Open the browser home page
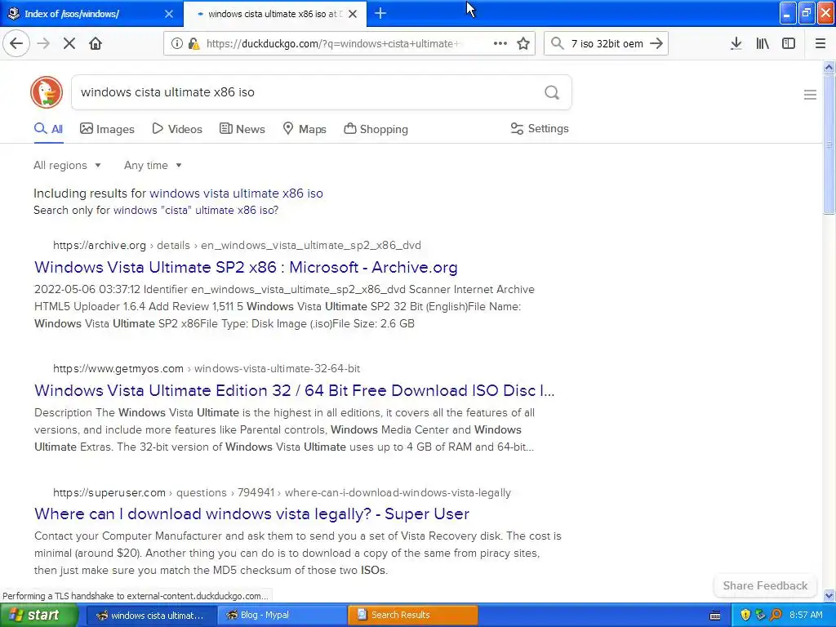Viewport: 836px width, 627px height. [96, 43]
